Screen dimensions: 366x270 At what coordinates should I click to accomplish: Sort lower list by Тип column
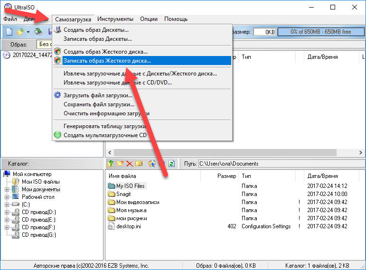(267, 176)
